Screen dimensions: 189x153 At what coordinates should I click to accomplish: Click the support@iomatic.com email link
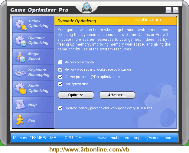point(153,138)
